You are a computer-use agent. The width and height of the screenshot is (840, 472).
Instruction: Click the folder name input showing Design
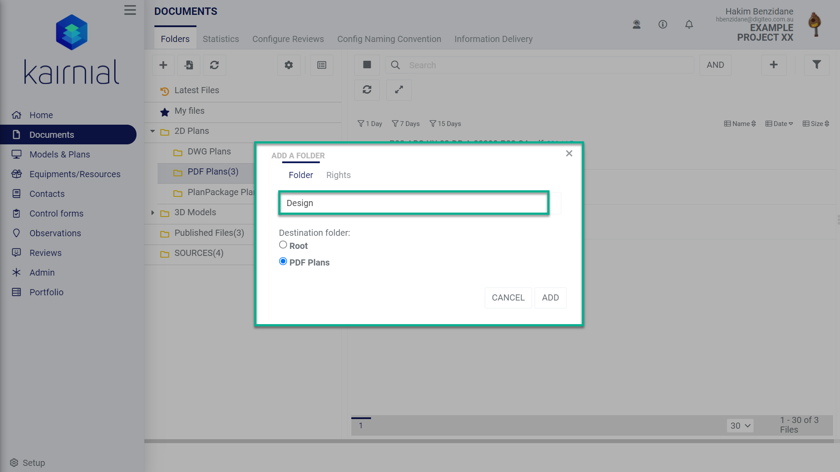point(413,203)
